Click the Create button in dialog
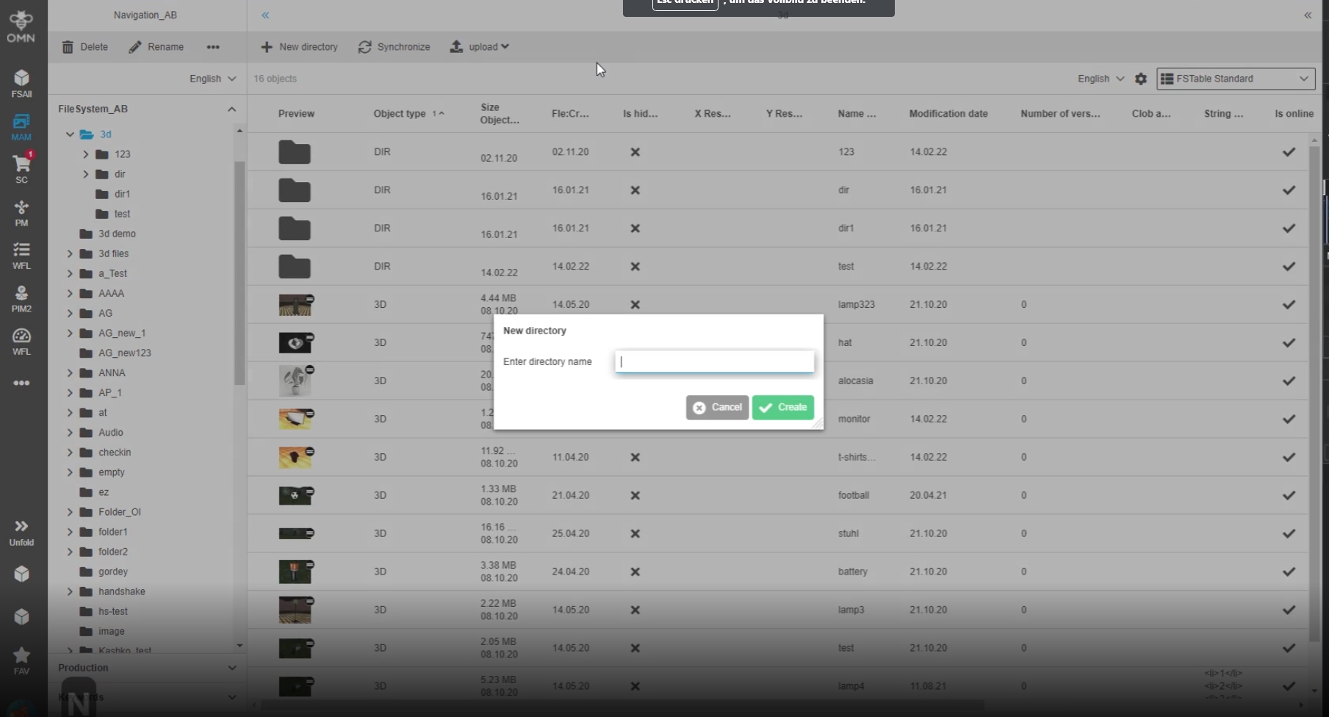 782,408
